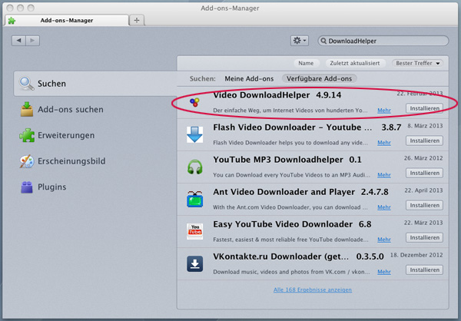Click the VKontakte.ru Downloader icon
461x321 pixels.
tap(194, 263)
